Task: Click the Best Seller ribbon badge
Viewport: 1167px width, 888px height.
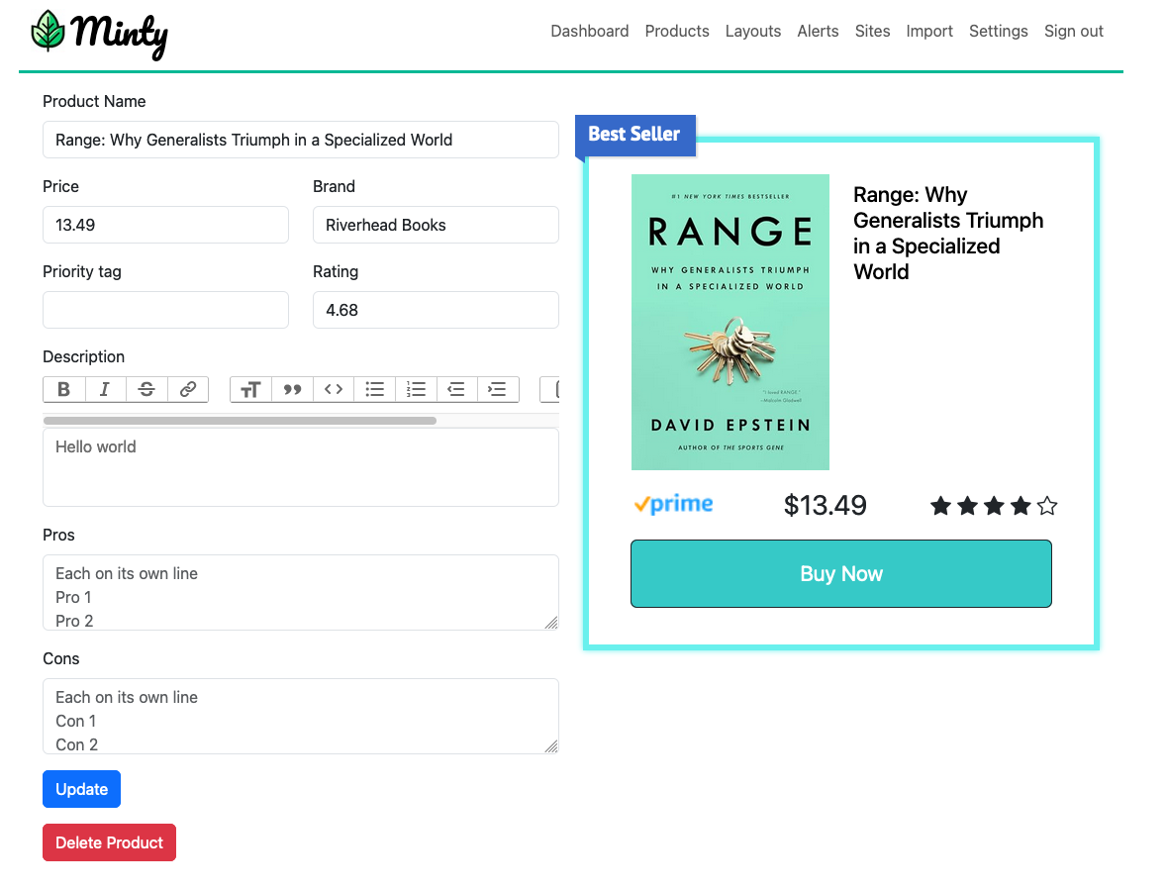Action: coord(634,135)
